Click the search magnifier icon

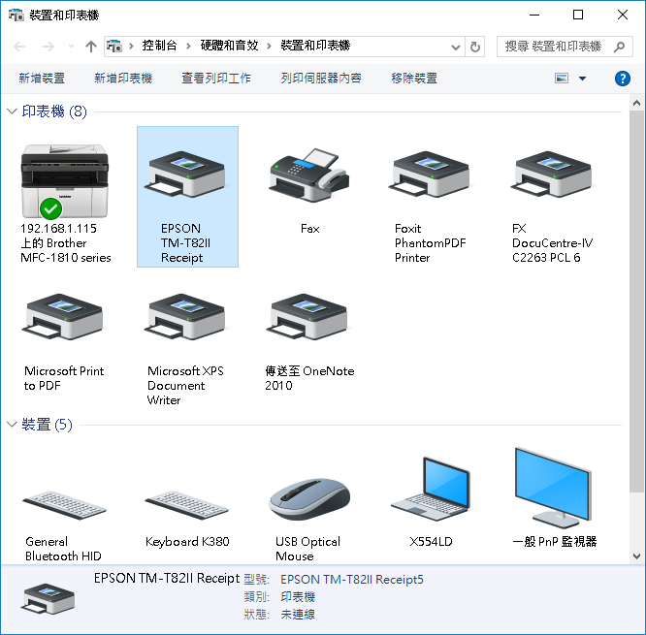coord(619,47)
